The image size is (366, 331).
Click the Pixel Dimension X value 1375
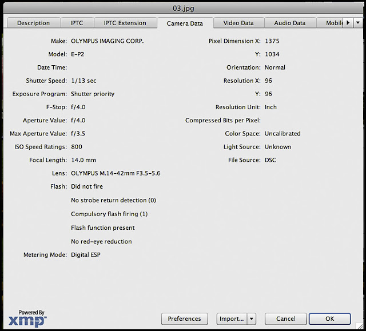[x=272, y=41]
